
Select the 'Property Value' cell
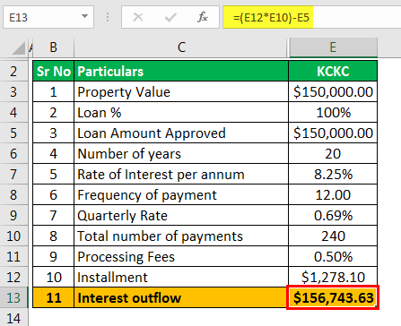(x=181, y=91)
